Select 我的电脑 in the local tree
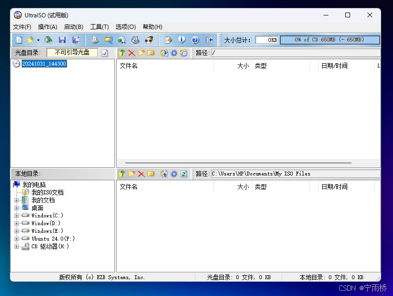Viewport: 393px width, 296px height. (34, 185)
